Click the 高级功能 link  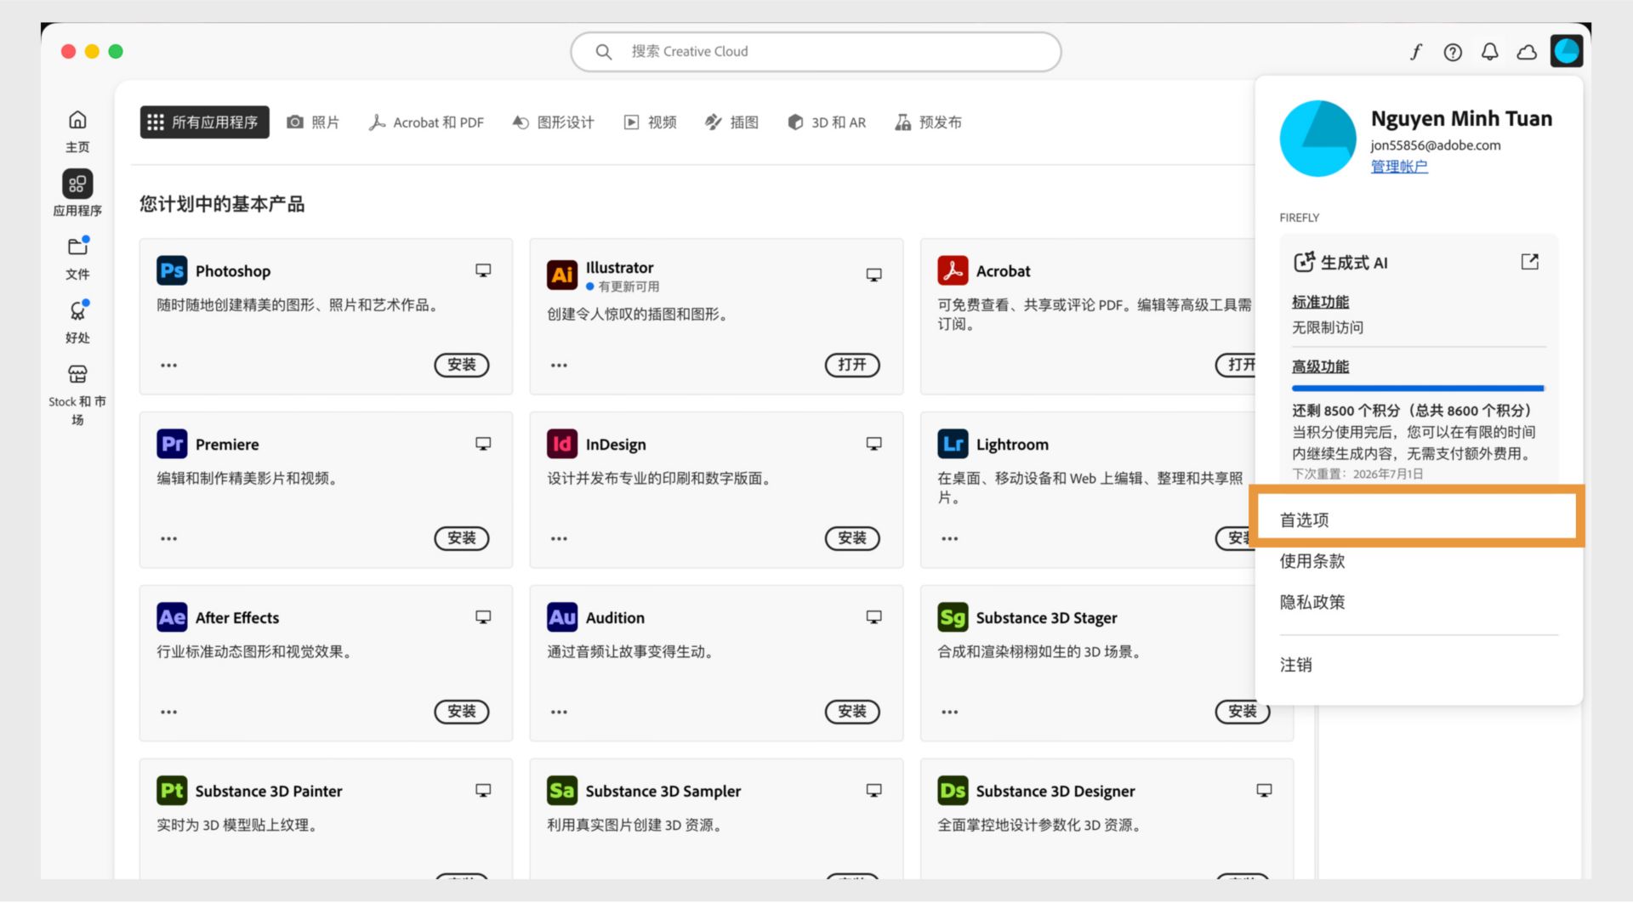(1320, 366)
